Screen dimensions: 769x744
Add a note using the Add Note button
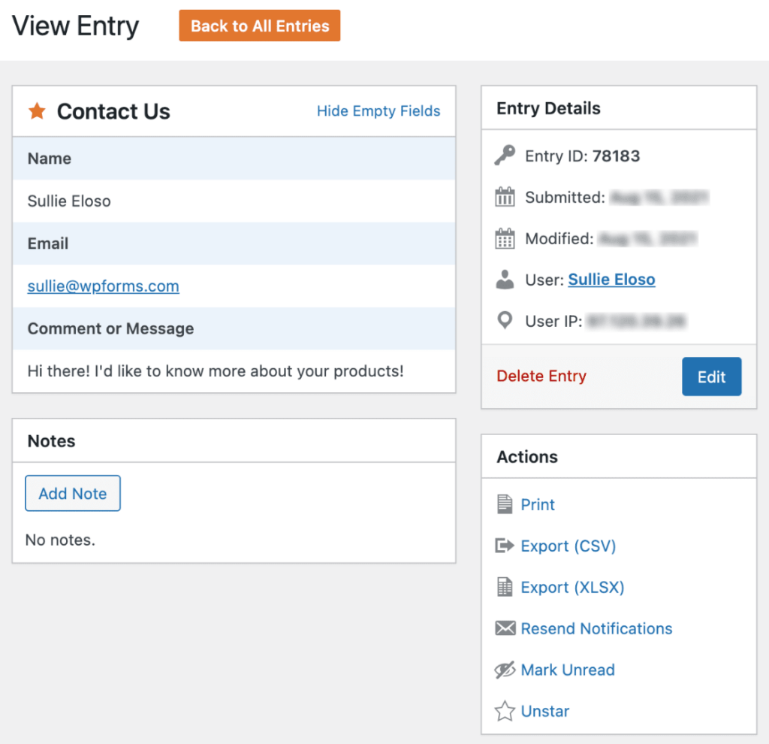pos(73,493)
